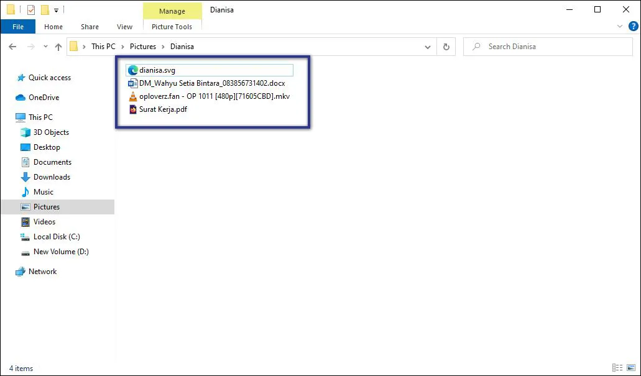Select the Word document icon for DM_Wahyu file
Image resolution: width=641 pixels, height=376 pixels.
click(x=132, y=83)
